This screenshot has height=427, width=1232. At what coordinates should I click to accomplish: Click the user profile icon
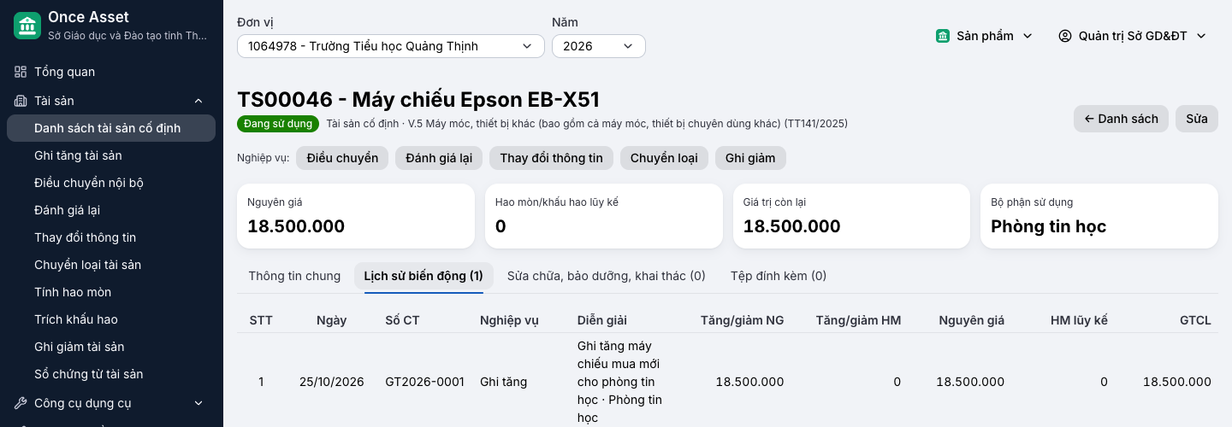pyautogui.click(x=1065, y=36)
